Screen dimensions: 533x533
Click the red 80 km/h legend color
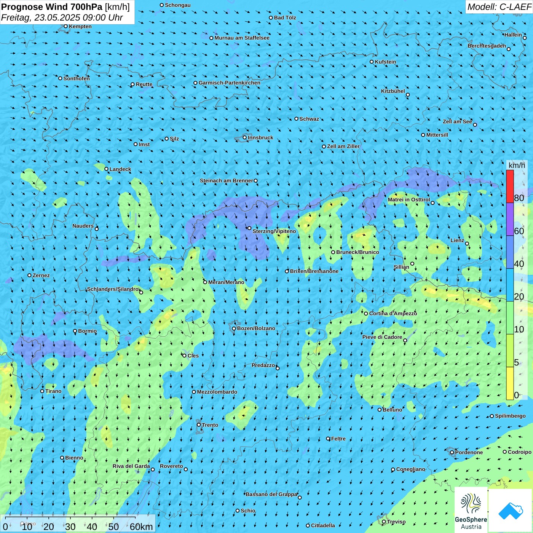[510, 186]
